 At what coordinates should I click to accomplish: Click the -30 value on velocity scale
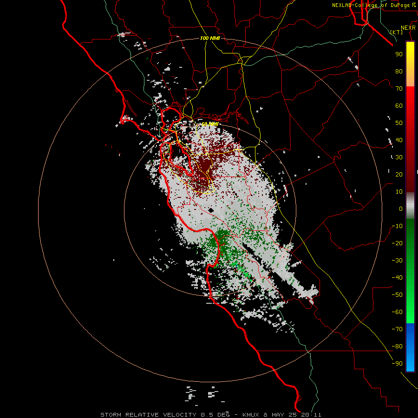(x=397, y=261)
